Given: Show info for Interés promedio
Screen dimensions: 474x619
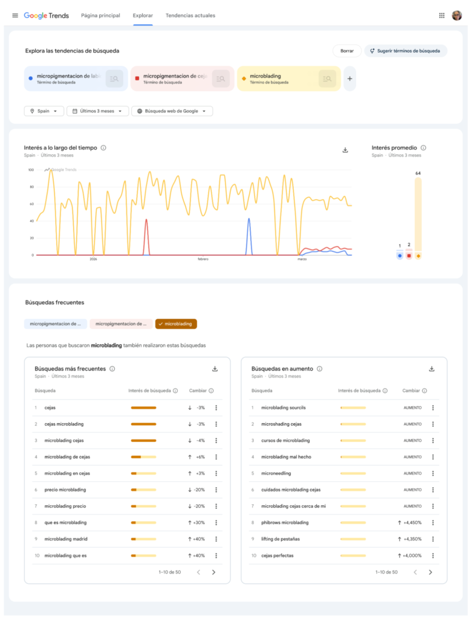Looking at the screenshot, I should click(423, 147).
